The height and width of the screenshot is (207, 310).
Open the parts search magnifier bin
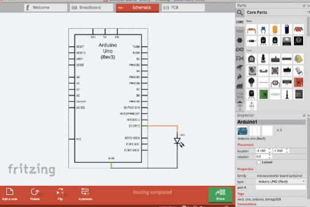click(x=240, y=13)
